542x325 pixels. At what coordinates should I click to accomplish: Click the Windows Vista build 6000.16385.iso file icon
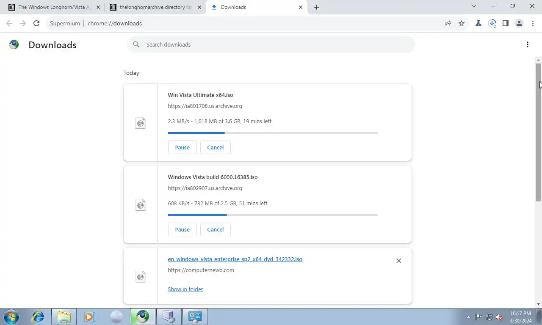click(x=141, y=205)
